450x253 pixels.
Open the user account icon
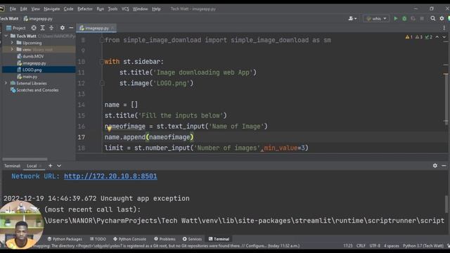coord(352,19)
